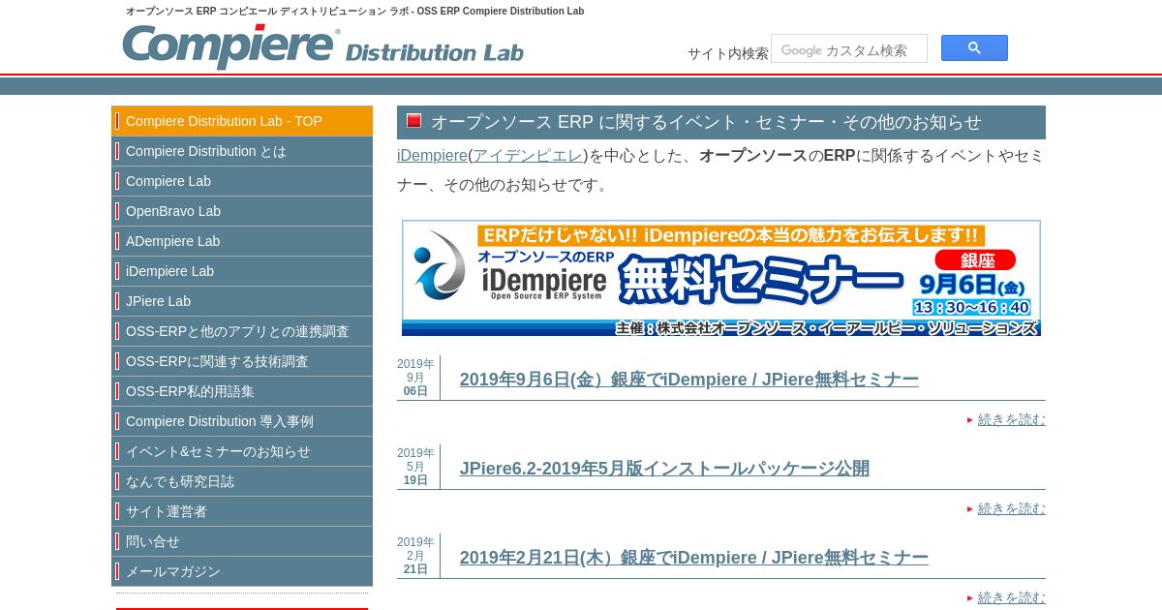Viewport: 1162px width, 610px height.
Task: Open '問い合せ' sidebar item
Action: tap(242, 541)
